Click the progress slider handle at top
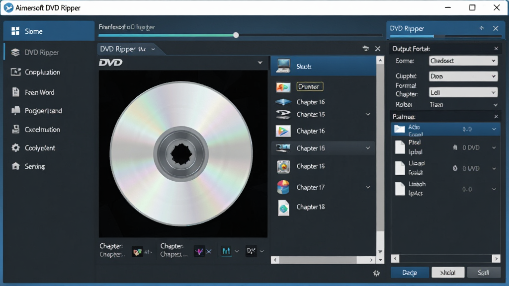 236,35
